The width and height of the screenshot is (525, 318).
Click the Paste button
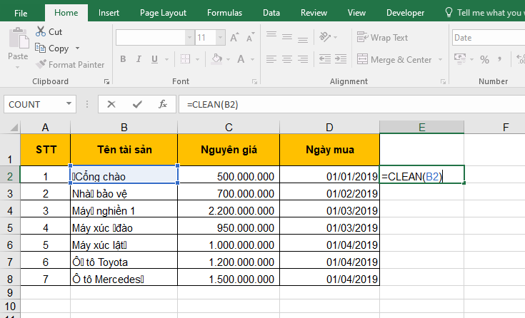[x=18, y=44]
